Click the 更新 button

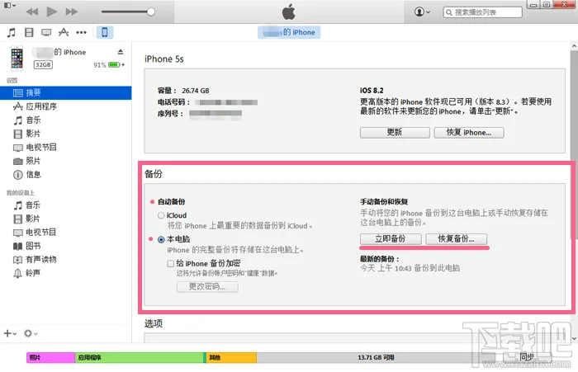pyautogui.click(x=395, y=133)
